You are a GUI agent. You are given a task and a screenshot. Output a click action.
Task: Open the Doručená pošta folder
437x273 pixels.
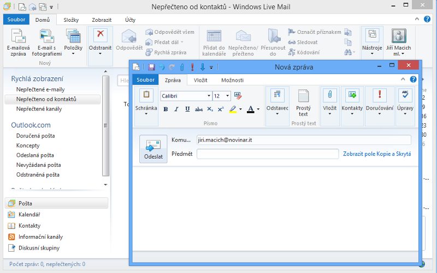[x=37, y=136]
